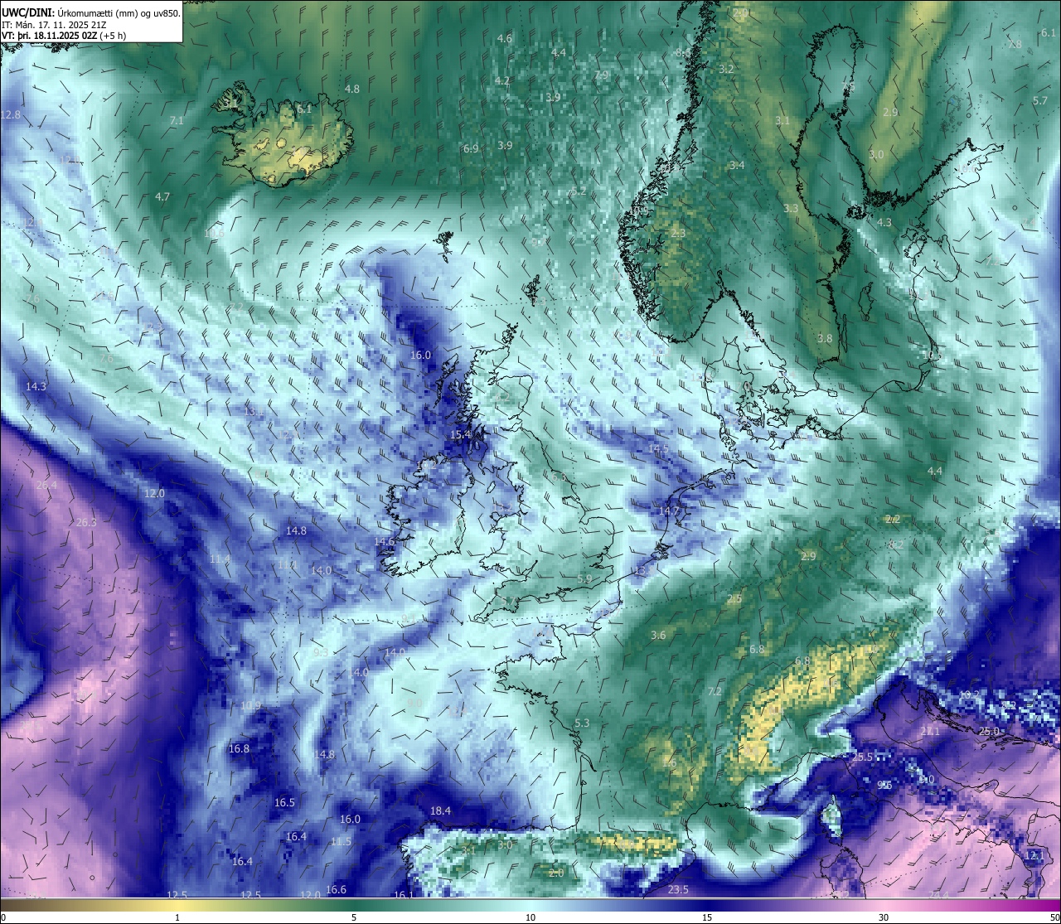Click the 16.8 value on the map

pyautogui.click(x=239, y=748)
